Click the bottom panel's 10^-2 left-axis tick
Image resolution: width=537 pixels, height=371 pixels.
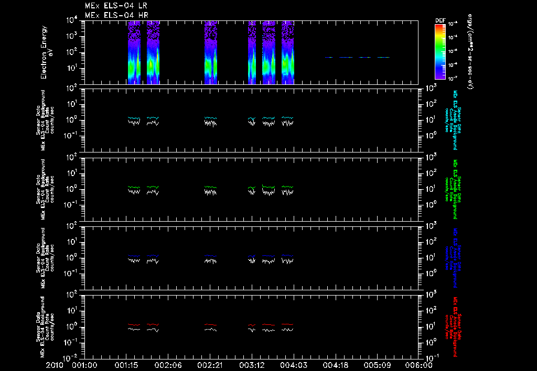click(71, 358)
